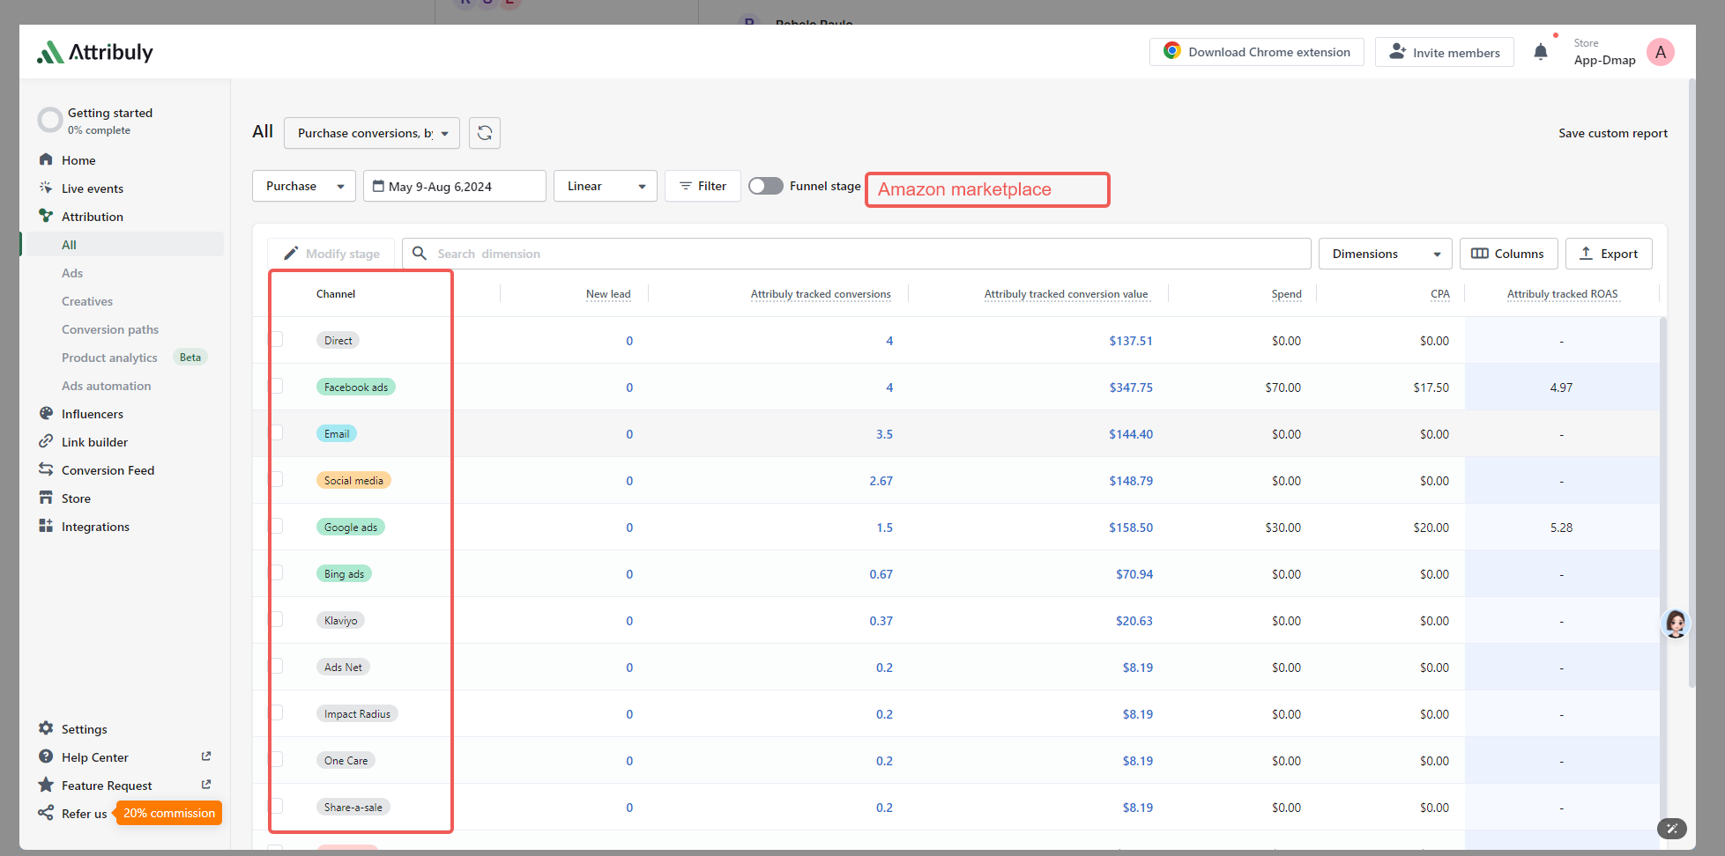This screenshot has width=1725, height=856.
Task: Open the notifications bell
Action: coord(1541,52)
